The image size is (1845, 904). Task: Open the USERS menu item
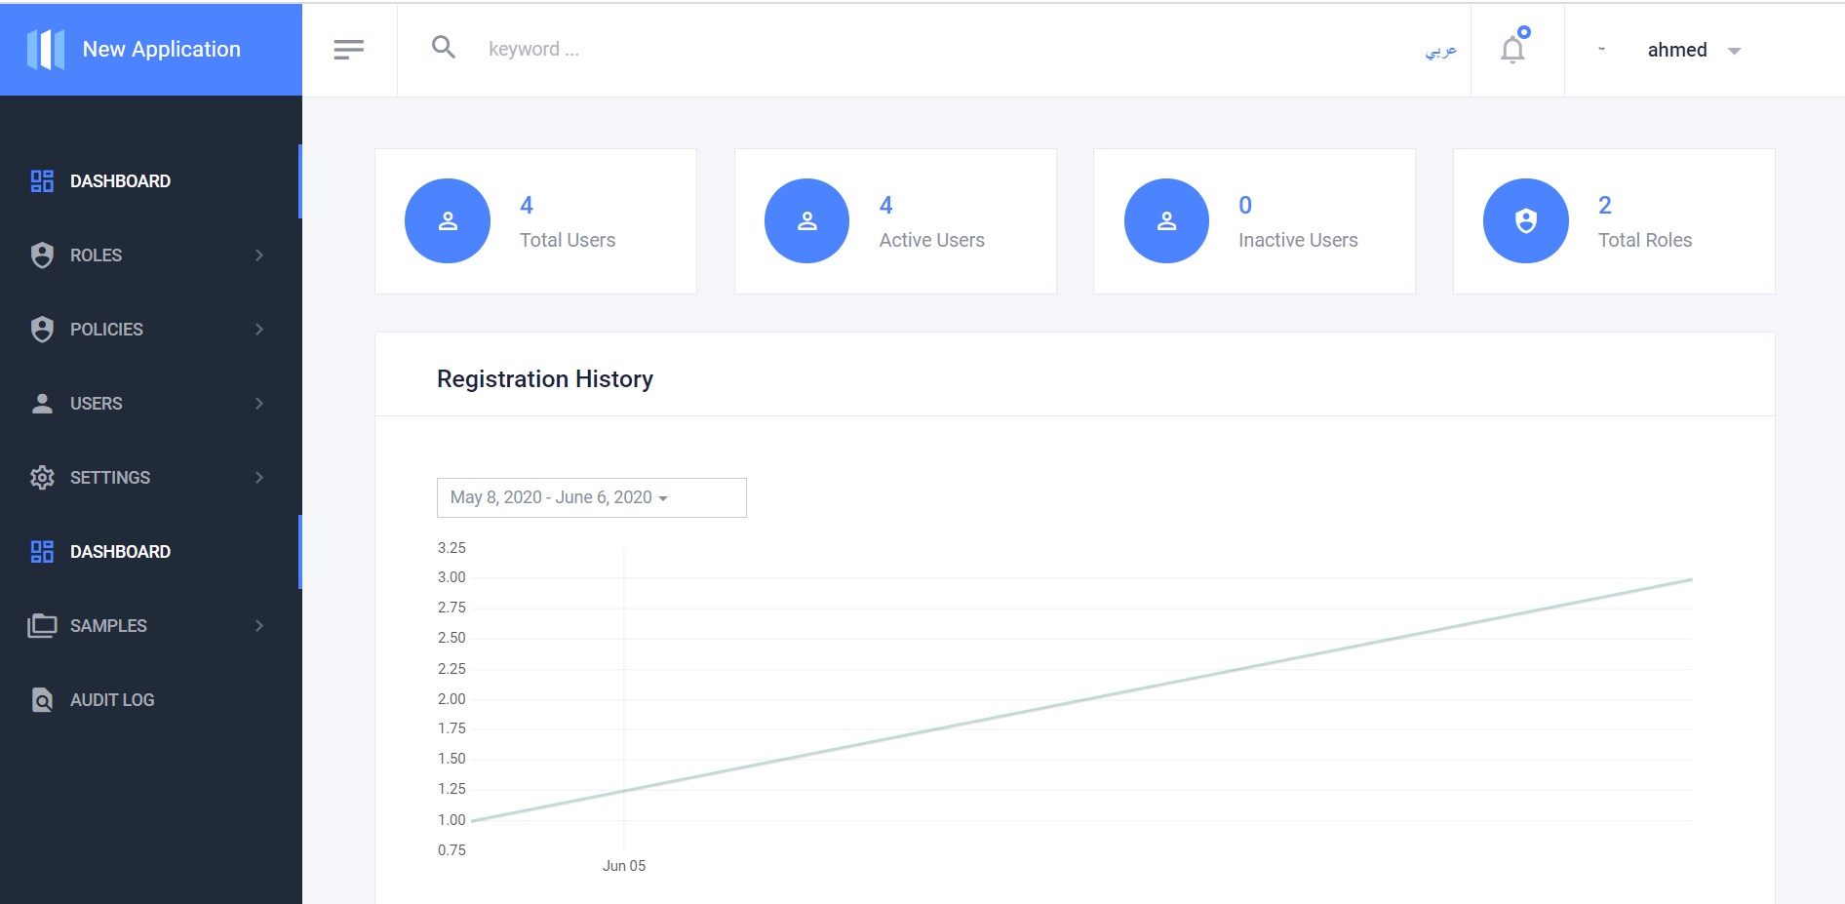tap(151, 404)
